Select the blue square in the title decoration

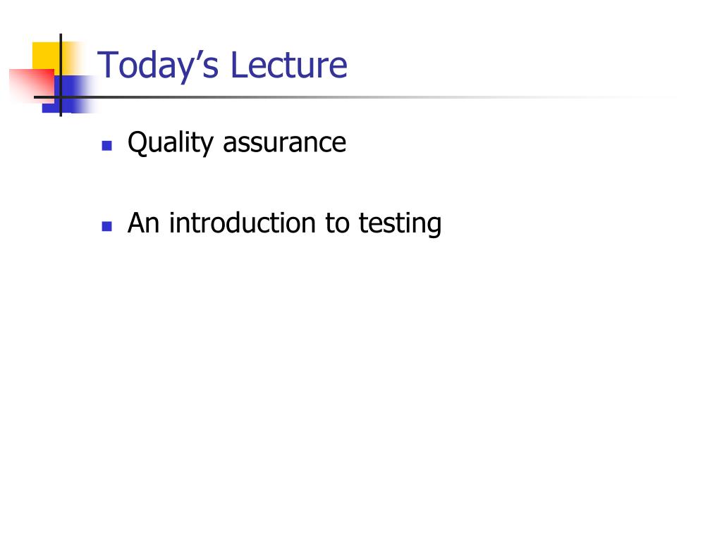70,94
